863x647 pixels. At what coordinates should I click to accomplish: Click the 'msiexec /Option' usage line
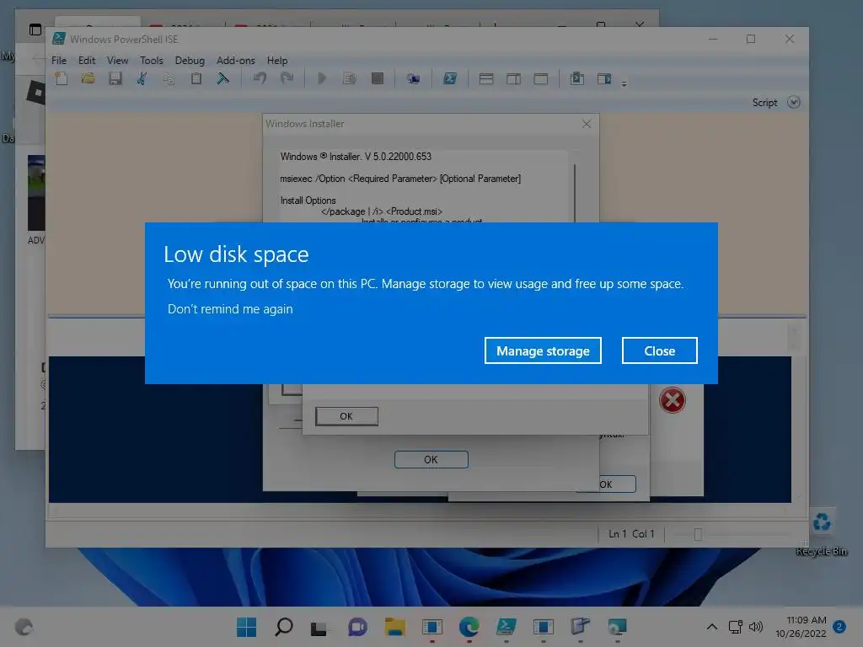tap(400, 179)
